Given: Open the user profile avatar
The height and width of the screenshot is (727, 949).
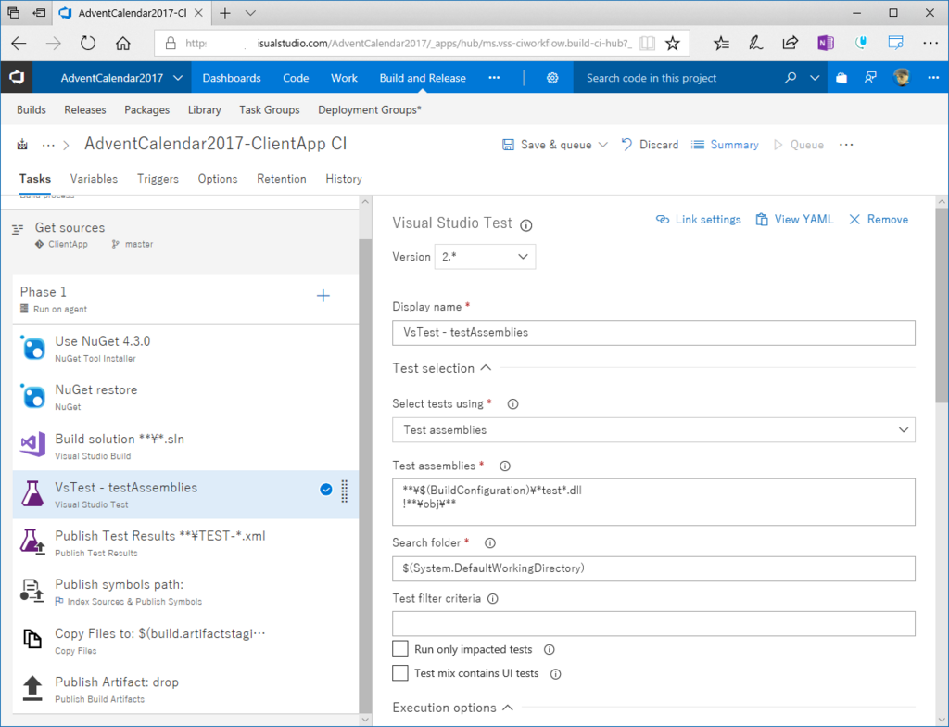Looking at the screenshot, I should click(902, 78).
